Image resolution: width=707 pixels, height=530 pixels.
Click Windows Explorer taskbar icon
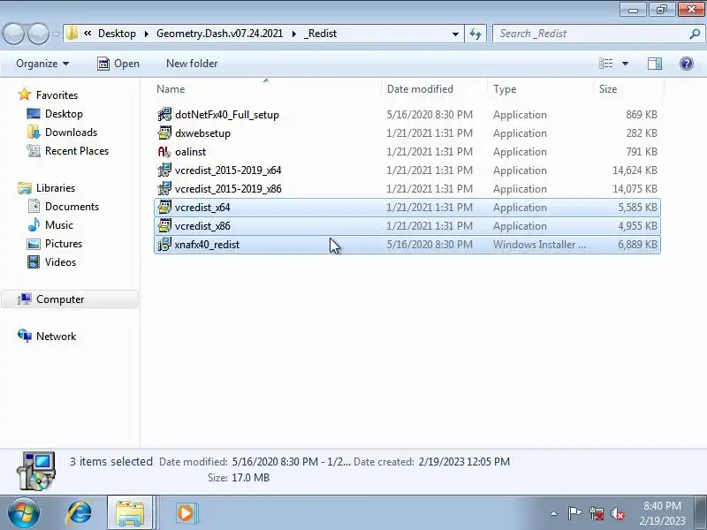pyautogui.click(x=130, y=513)
